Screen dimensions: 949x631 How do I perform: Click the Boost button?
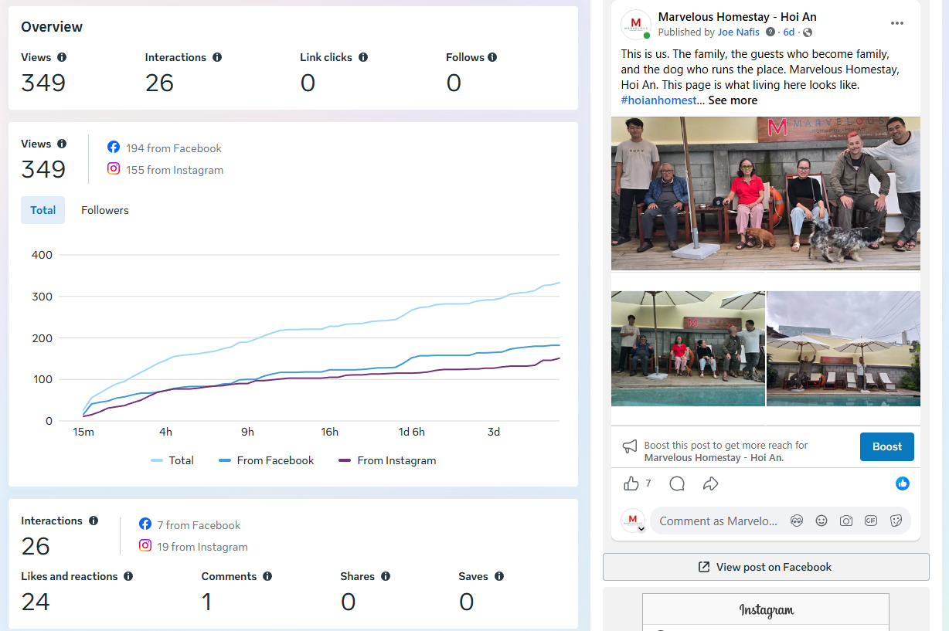click(887, 446)
